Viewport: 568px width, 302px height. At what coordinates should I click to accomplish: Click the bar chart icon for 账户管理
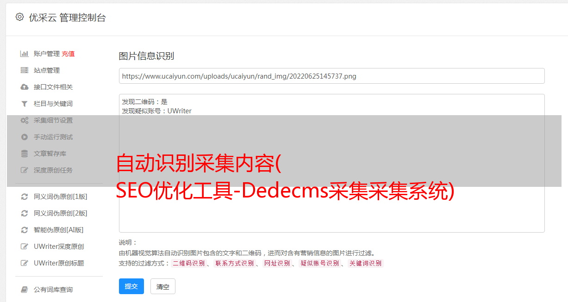25,54
